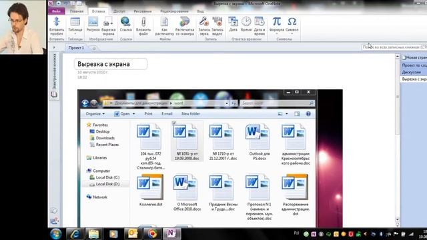Open Windows Explorer folder on the taskbar
The width and height of the screenshot is (427, 240).
(93, 234)
